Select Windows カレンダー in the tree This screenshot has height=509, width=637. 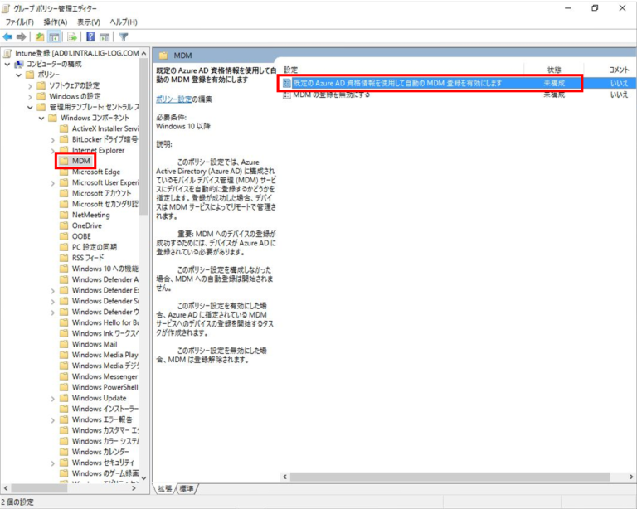pyautogui.click(x=100, y=452)
